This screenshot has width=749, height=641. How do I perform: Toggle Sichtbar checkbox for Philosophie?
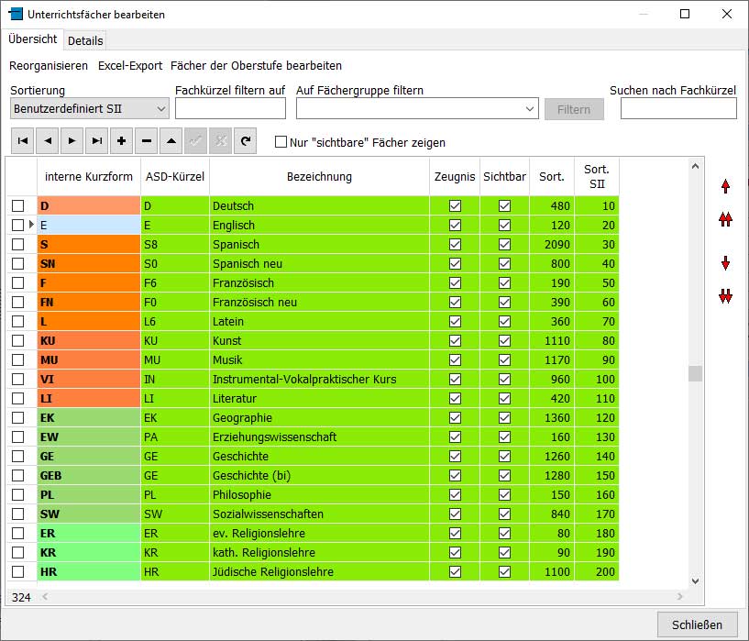[504, 495]
